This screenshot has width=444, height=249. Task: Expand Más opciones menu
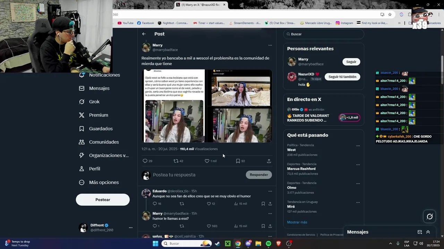(x=99, y=182)
